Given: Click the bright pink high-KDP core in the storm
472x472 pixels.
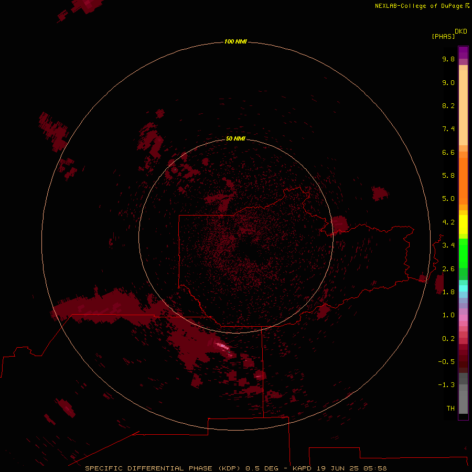Looking at the screenshot, I should point(222,347).
